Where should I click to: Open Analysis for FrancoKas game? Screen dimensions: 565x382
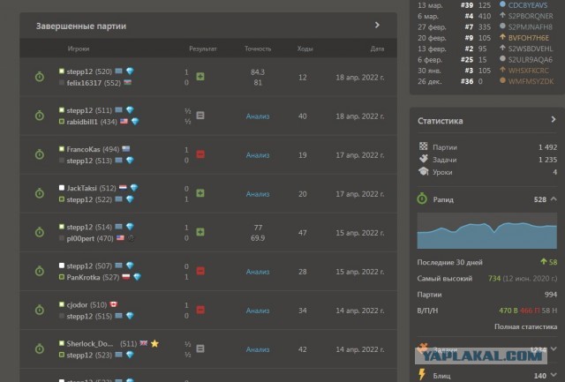[x=258, y=155]
